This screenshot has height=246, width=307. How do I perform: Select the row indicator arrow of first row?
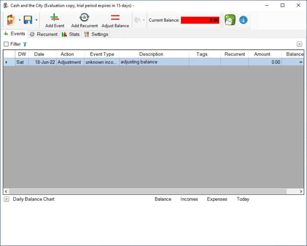(x=7, y=62)
